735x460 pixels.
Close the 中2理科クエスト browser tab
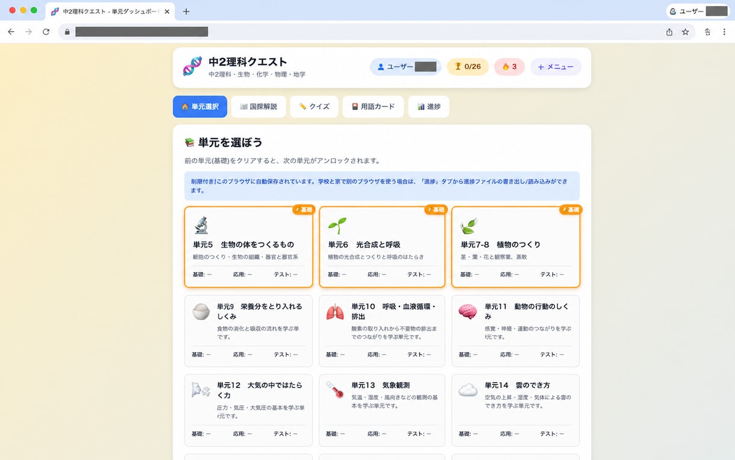pyautogui.click(x=167, y=11)
